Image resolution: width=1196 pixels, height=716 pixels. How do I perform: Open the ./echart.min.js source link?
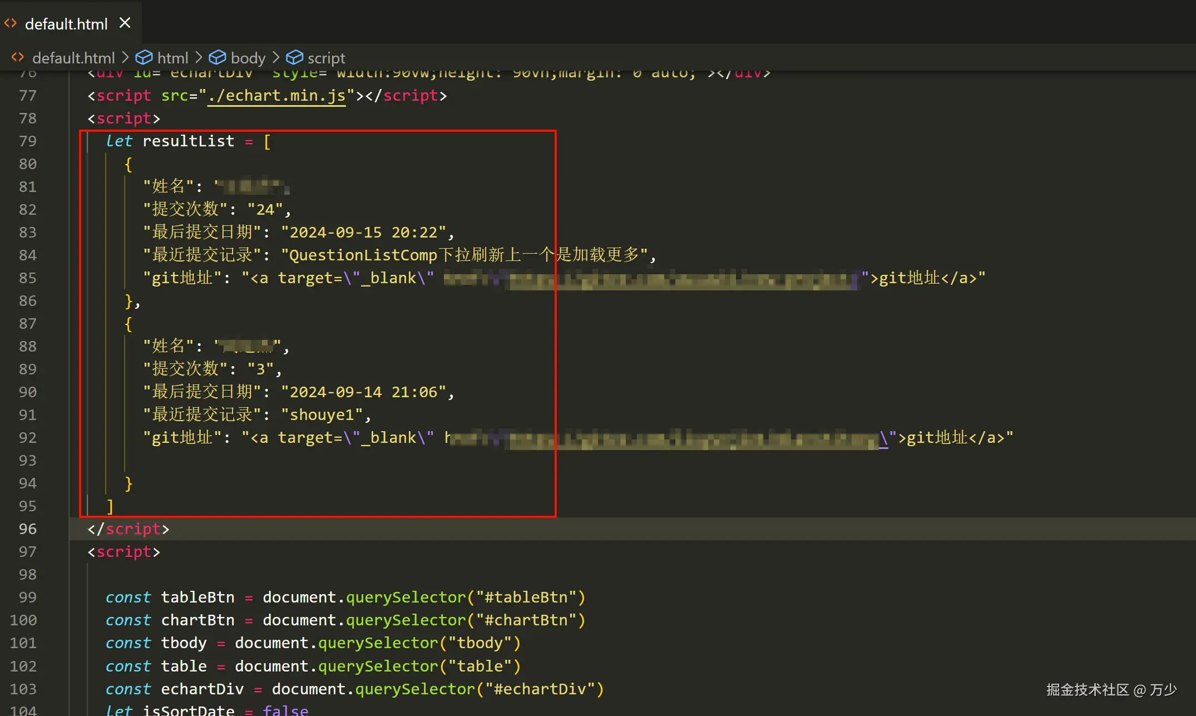[x=276, y=96]
